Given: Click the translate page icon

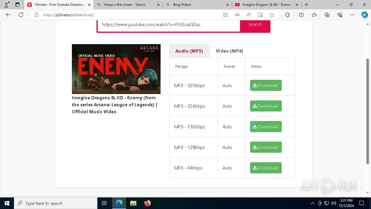Looking at the screenshot, I should tap(237, 15).
